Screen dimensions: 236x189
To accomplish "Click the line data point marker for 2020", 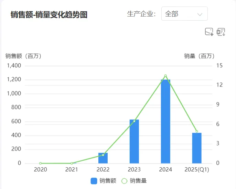I will click(40, 163).
